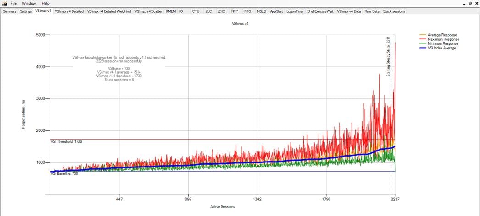480x216 pixels.
Task: Open the VSImax v4 Detailed tab
Action: 69,11
